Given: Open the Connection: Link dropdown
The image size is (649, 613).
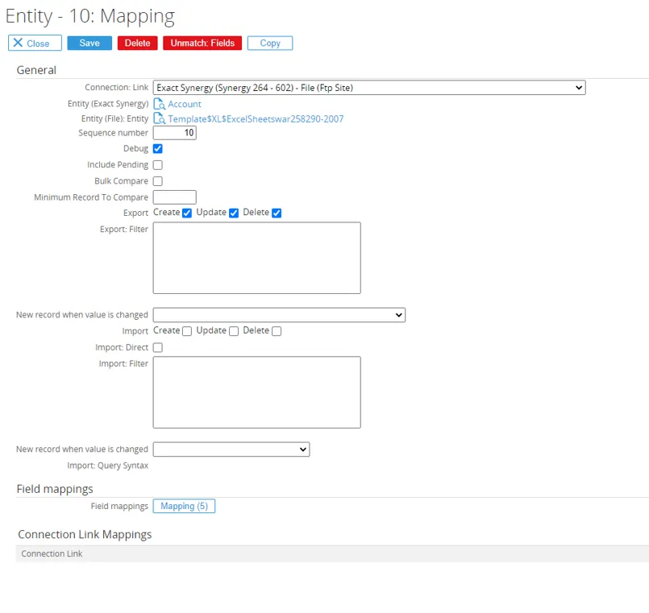Looking at the screenshot, I should pos(368,88).
